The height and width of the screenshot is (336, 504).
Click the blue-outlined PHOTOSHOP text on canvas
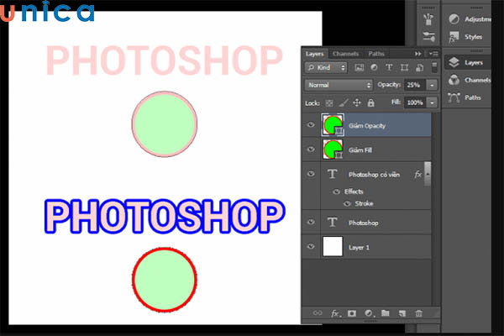[x=165, y=216]
